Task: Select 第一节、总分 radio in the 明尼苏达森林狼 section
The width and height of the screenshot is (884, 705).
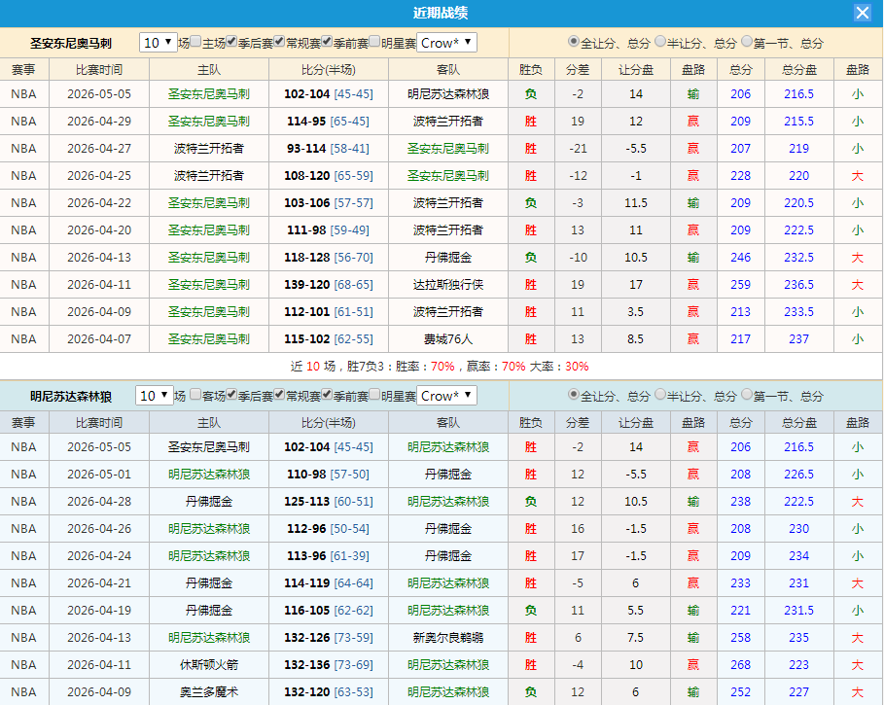Action: (x=747, y=394)
